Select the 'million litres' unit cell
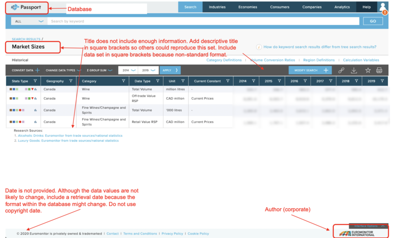The width and height of the screenshot is (394, 238). click(175, 89)
